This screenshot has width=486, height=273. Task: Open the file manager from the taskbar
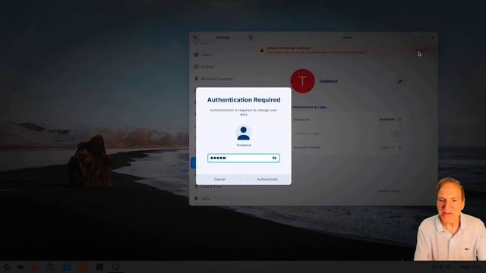point(51,267)
